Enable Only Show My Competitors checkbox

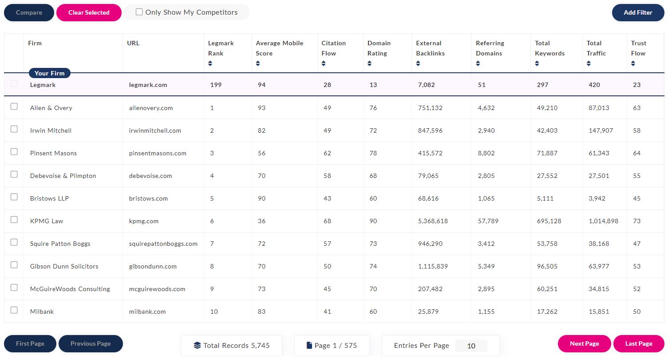[139, 12]
